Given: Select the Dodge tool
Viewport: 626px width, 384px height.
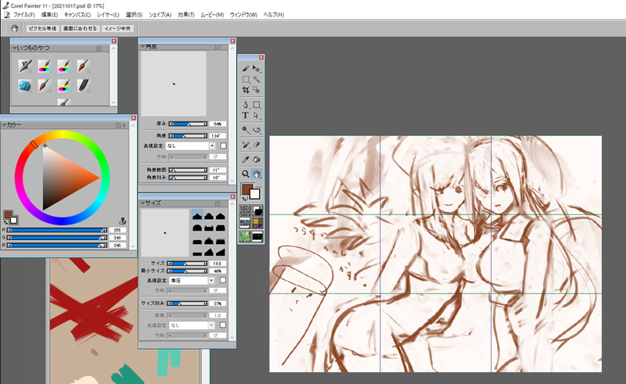Looking at the screenshot, I should (x=246, y=130).
